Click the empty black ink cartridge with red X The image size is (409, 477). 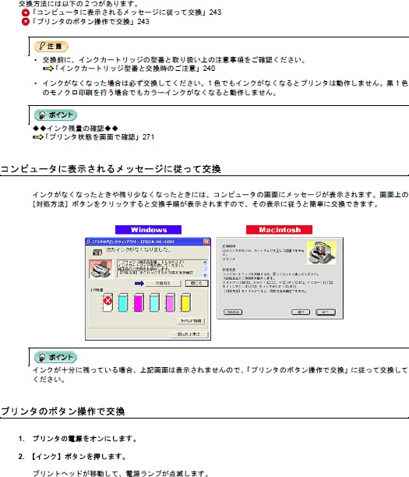pyautogui.click(x=108, y=302)
